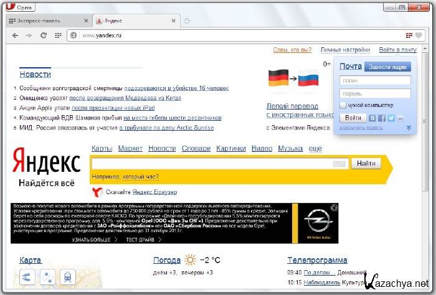Click the train transport icon under Карта

tap(66, 277)
